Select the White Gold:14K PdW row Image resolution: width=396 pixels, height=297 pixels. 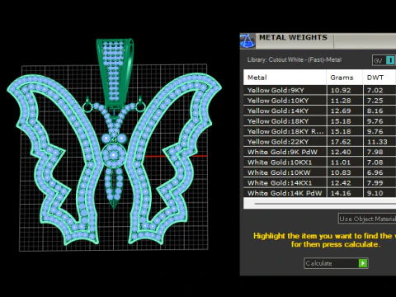(x=319, y=193)
